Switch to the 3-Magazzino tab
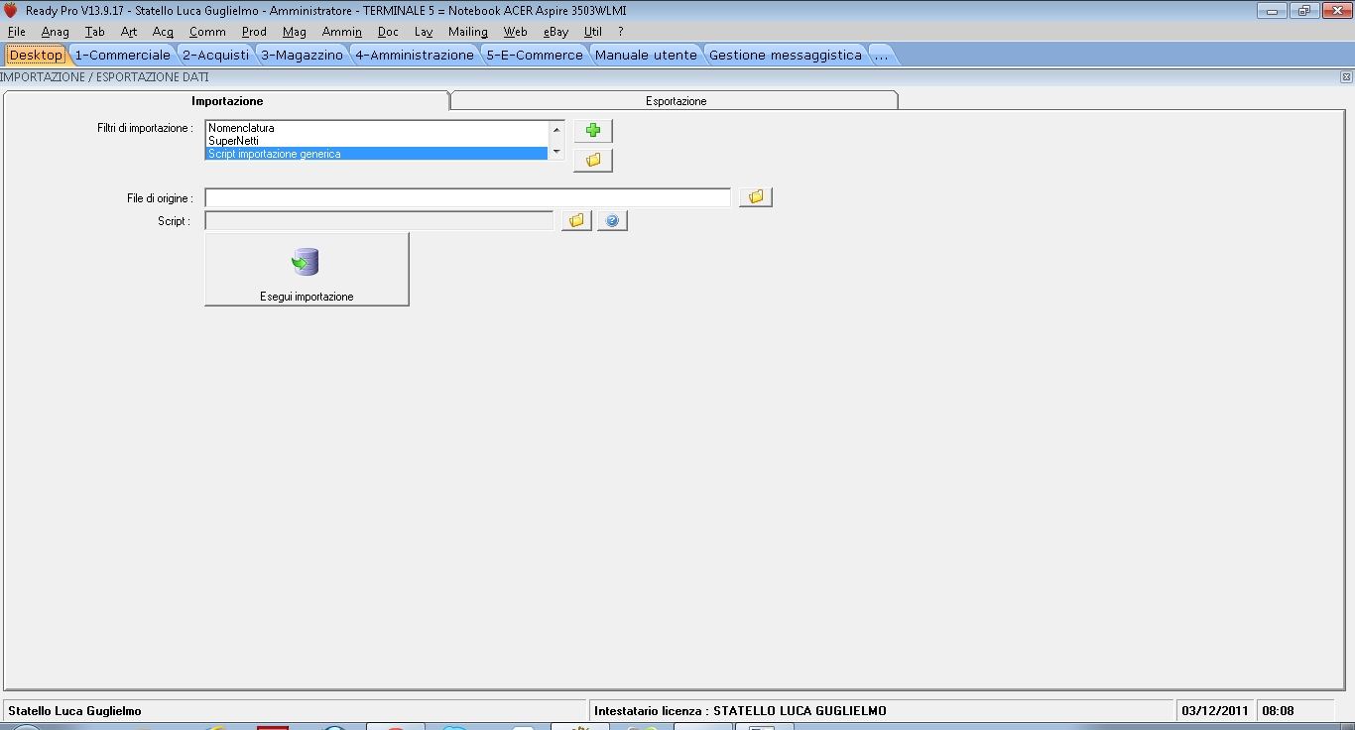This screenshot has height=730, width=1355. pyautogui.click(x=302, y=55)
